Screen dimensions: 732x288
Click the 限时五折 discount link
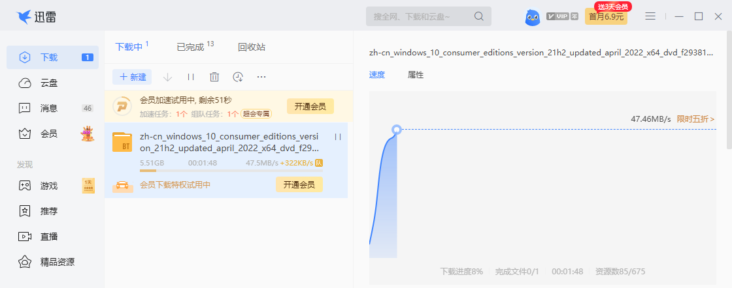click(695, 119)
